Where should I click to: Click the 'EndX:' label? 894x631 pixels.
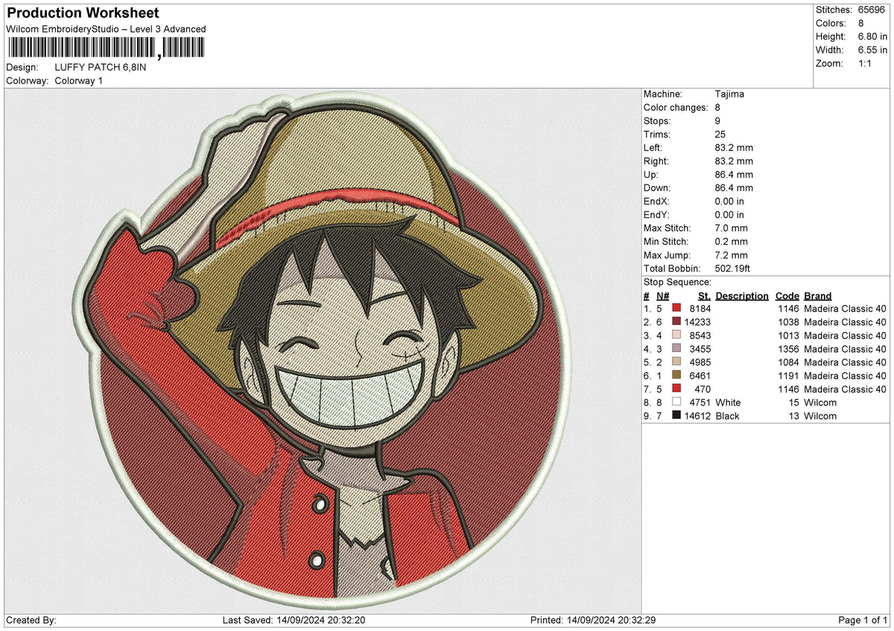click(657, 201)
